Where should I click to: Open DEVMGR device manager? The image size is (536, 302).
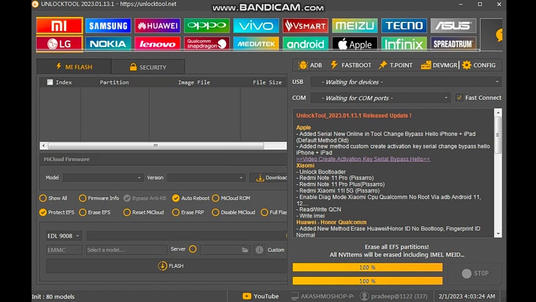(x=439, y=65)
